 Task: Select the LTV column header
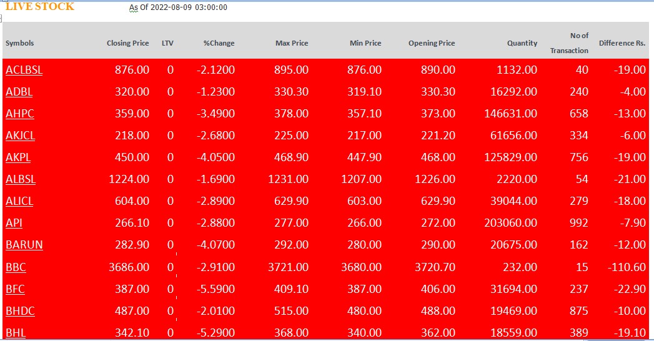167,43
